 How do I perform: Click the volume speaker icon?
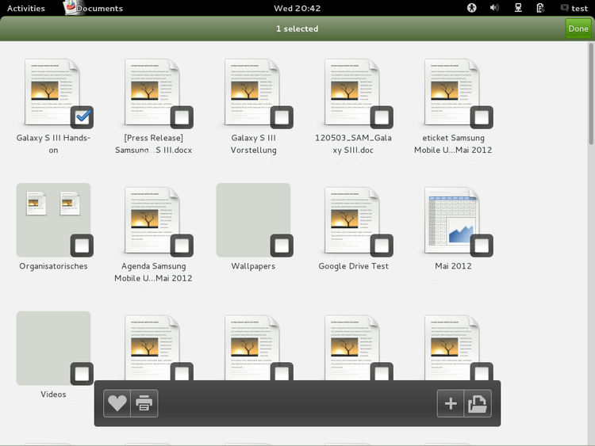[494, 8]
